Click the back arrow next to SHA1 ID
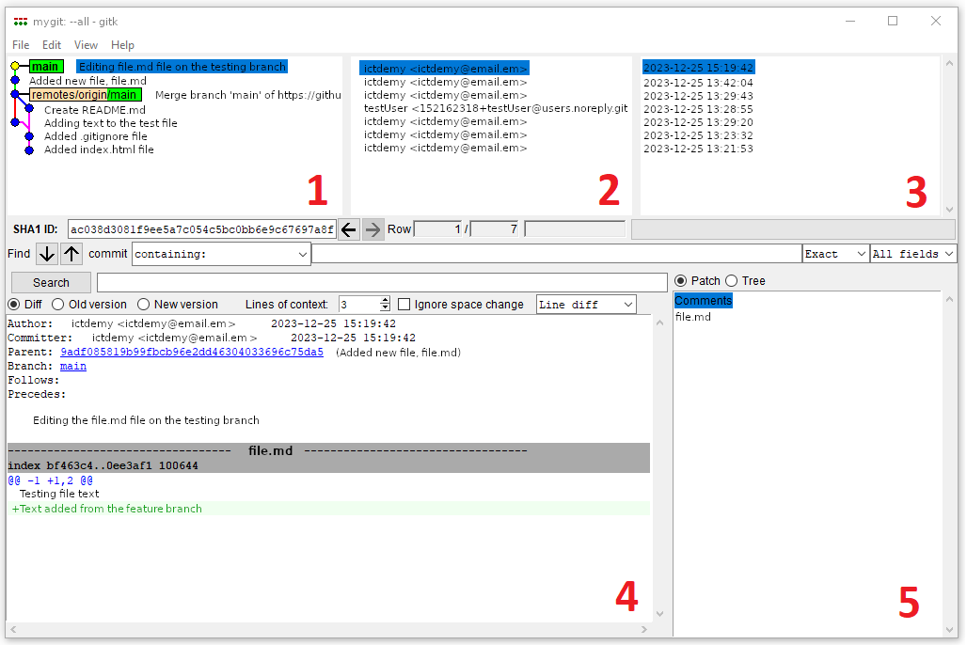The width and height of the screenshot is (967, 645). click(x=349, y=229)
